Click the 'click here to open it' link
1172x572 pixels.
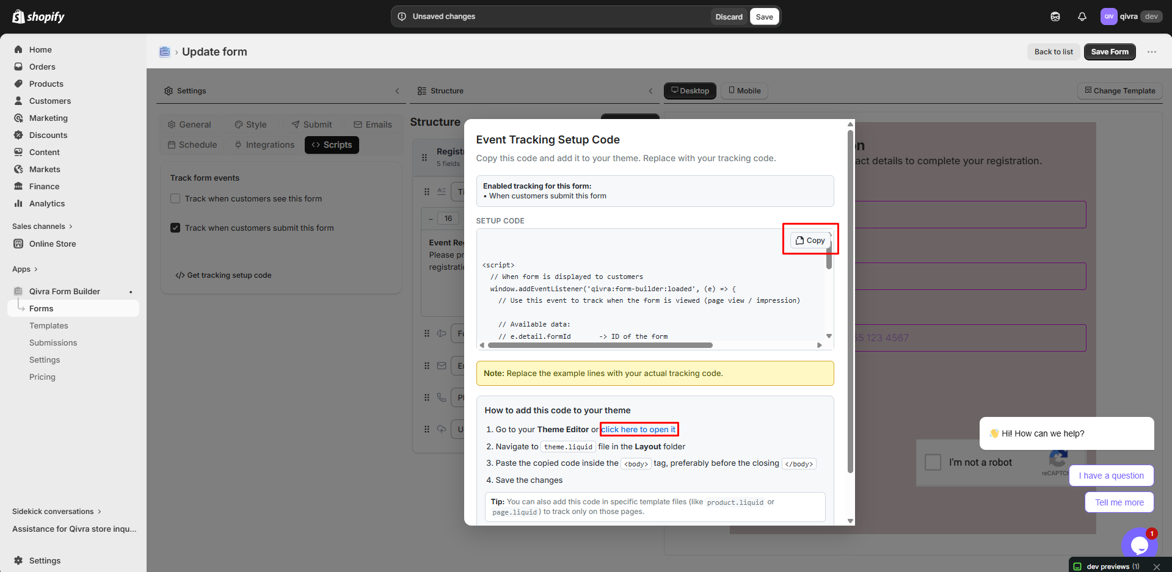638,430
